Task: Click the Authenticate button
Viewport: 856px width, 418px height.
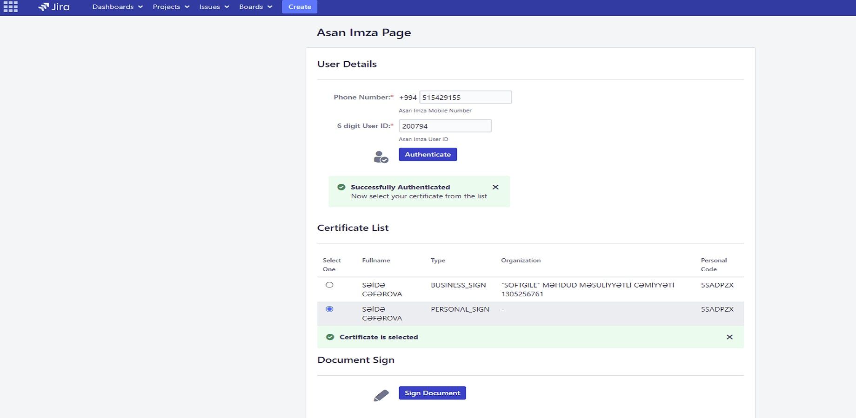Action: pos(428,155)
